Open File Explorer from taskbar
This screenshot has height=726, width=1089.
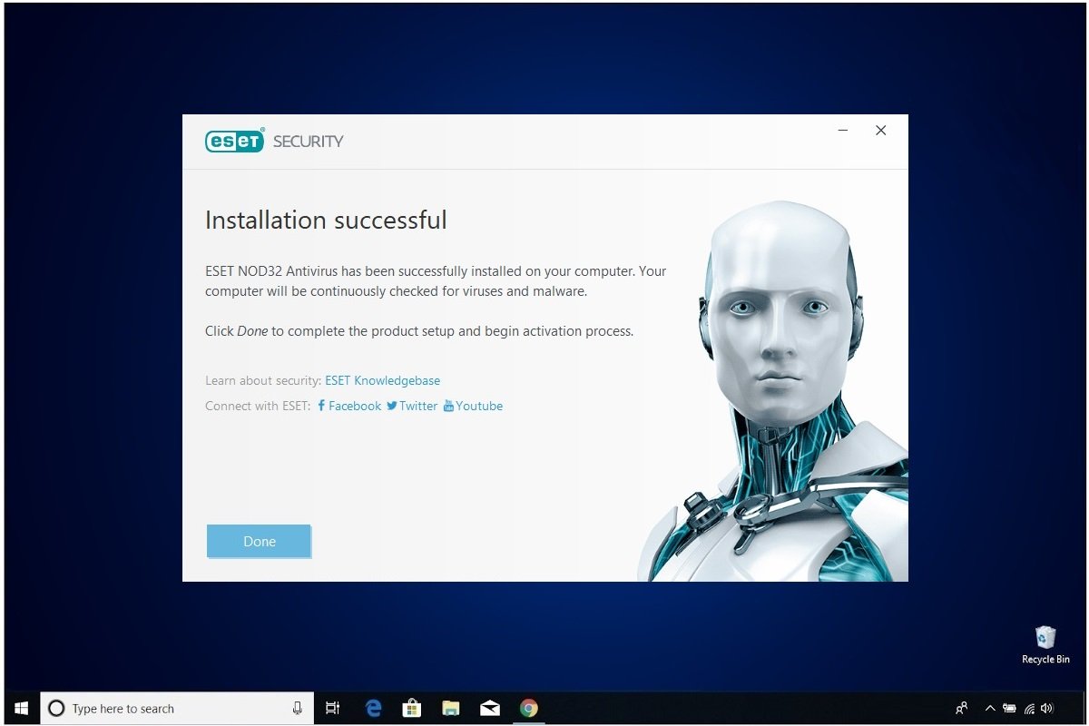pyautogui.click(x=451, y=709)
